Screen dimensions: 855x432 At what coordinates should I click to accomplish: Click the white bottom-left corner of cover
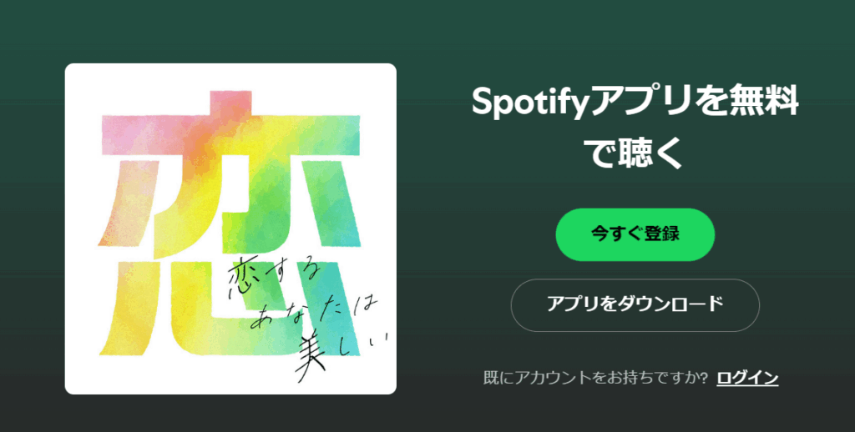click(x=82, y=378)
